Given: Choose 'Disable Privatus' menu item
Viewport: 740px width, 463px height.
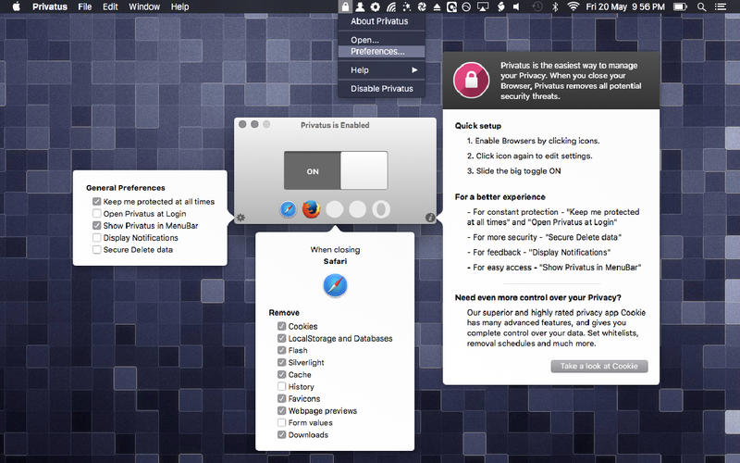Looking at the screenshot, I should pos(381,88).
